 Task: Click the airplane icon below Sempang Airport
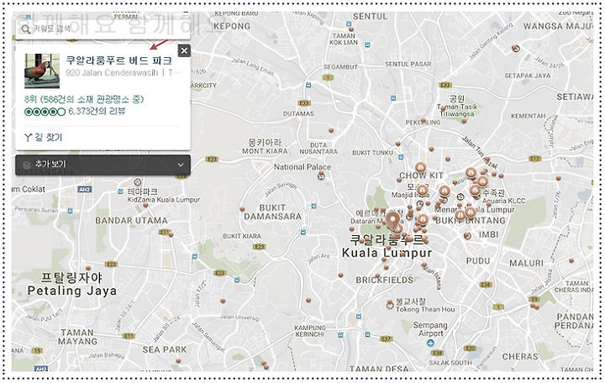coord(430,343)
